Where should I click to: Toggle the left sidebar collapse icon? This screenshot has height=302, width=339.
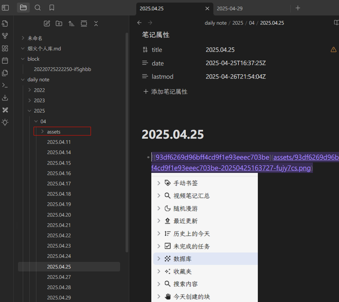coord(5,8)
